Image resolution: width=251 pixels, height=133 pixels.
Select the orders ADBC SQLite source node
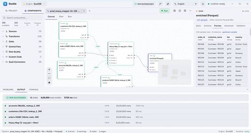click(72, 49)
